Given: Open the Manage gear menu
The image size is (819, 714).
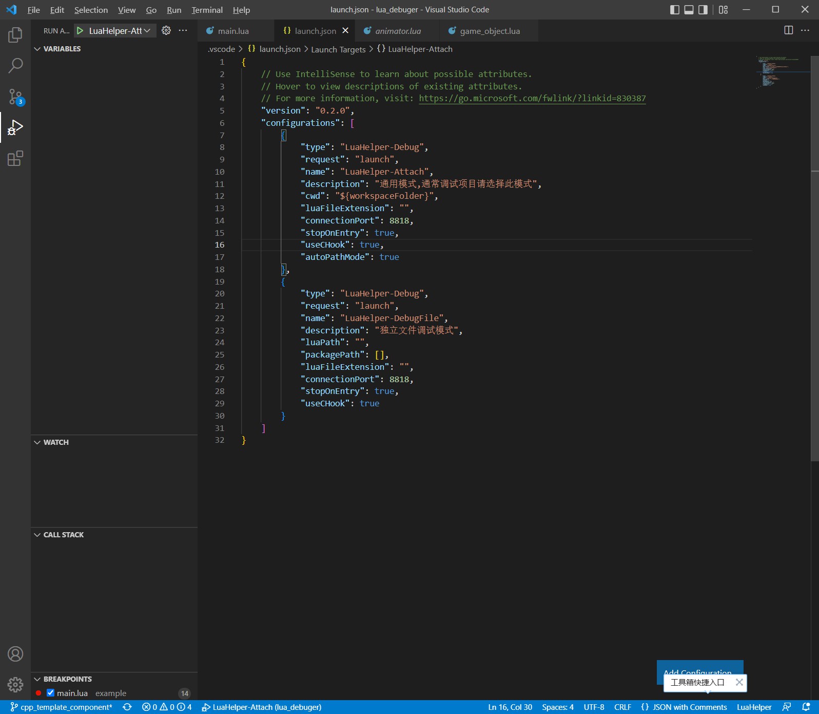Looking at the screenshot, I should (15, 684).
